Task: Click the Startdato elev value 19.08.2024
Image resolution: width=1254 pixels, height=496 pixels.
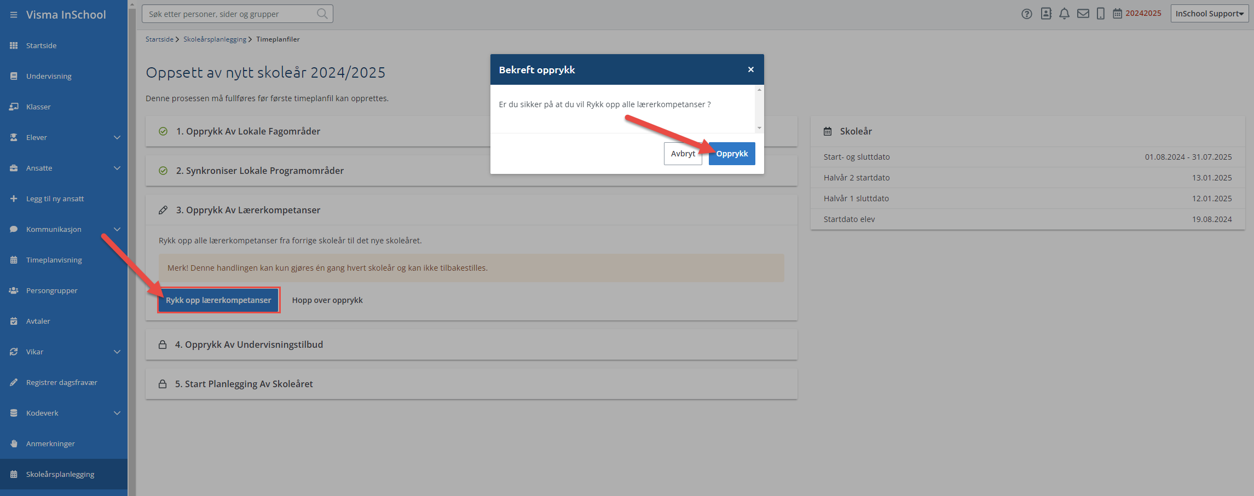Action: tap(1212, 219)
